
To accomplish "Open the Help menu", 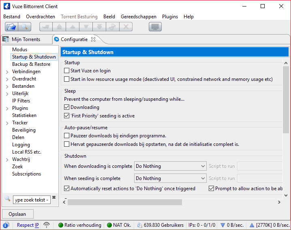I will coord(188,17).
